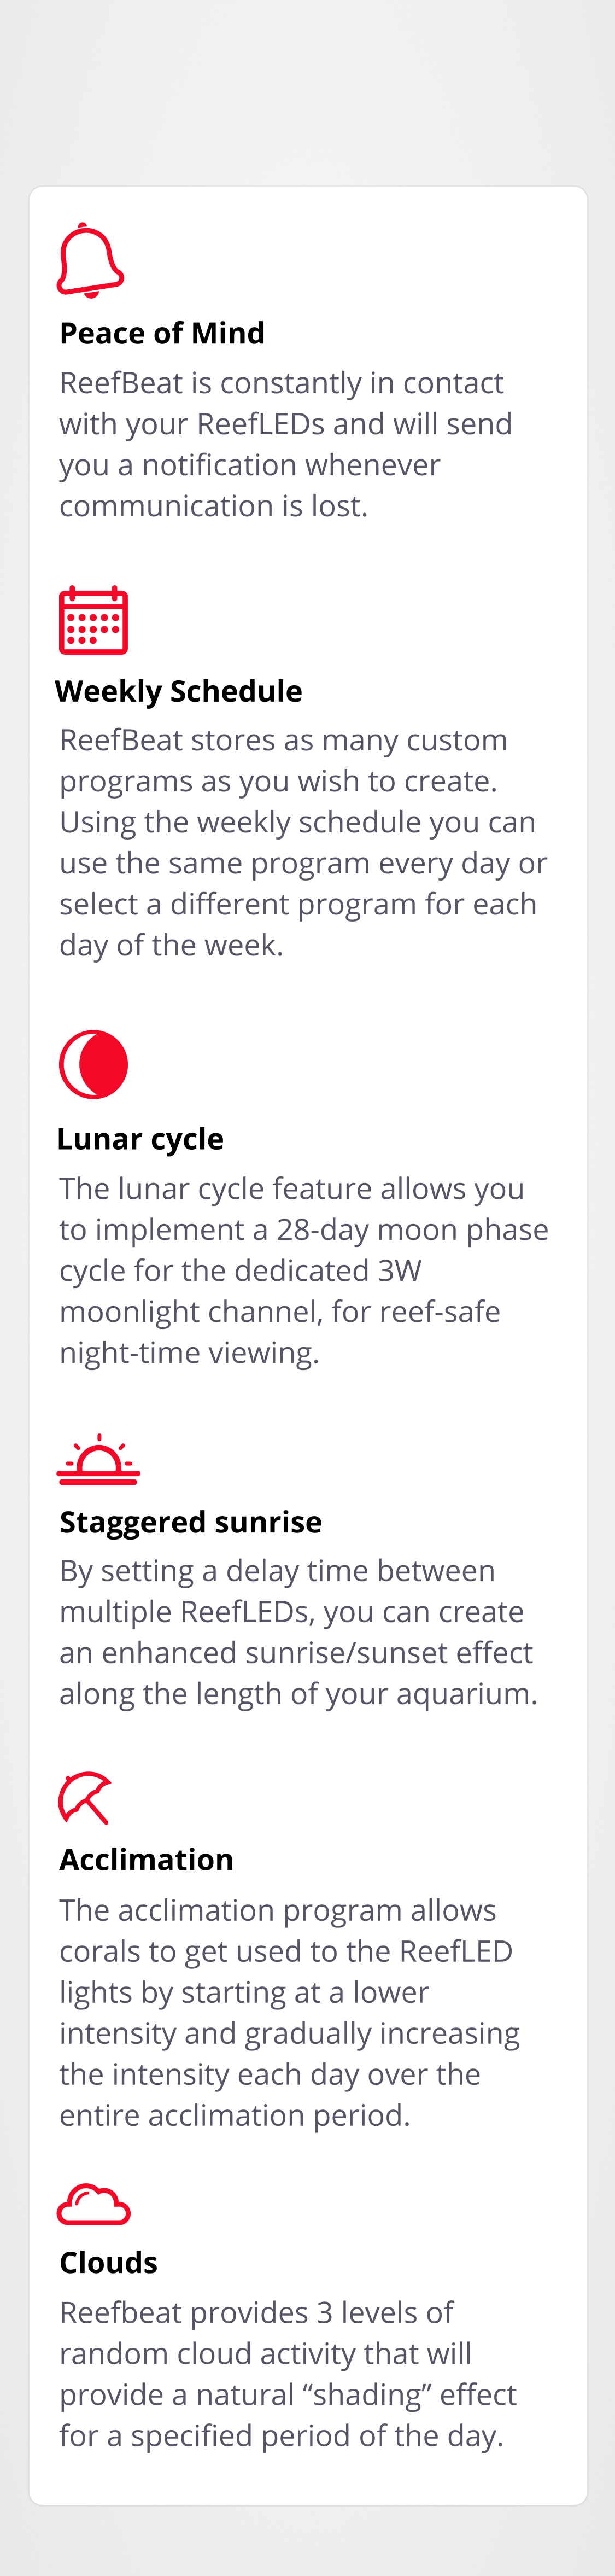Select the Staggered sunrise heading

click(190, 1522)
